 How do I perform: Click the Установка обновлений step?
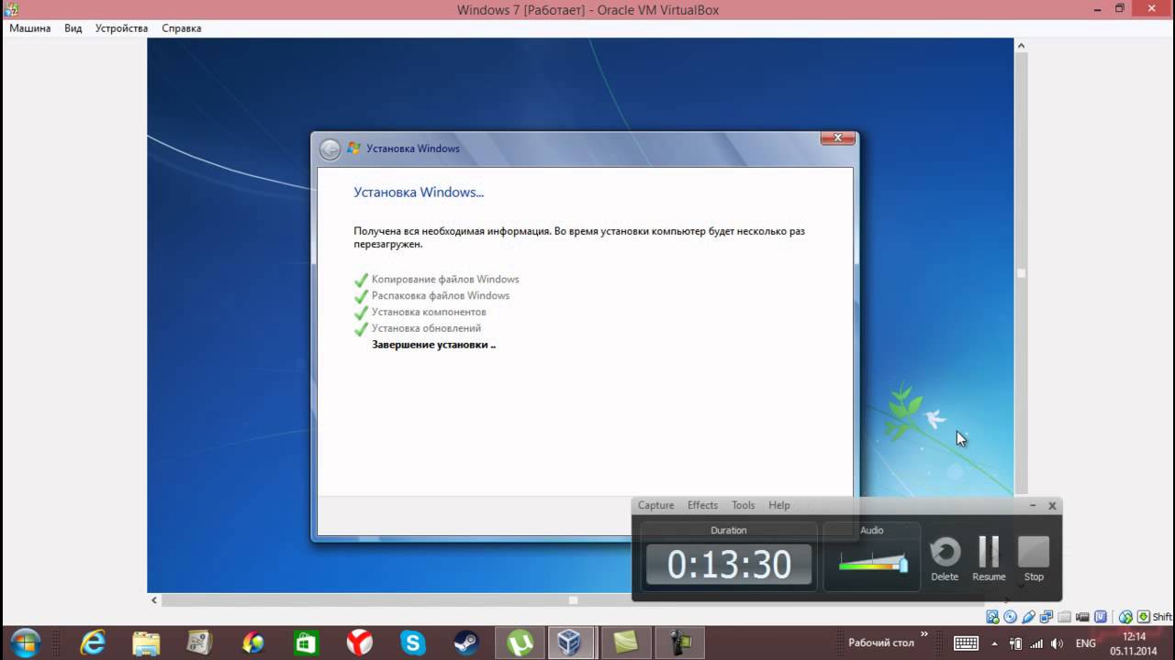pyautogui.click(x=426, y=328)
